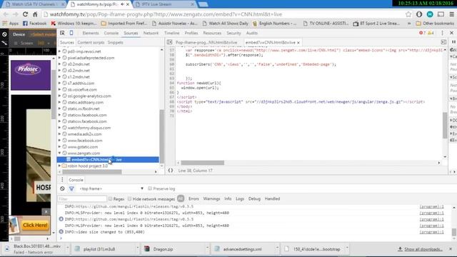Mute indicator on watchfomny.tv browser tab
Viewport: 457px width, 257px height.
[x=122, y=4]
